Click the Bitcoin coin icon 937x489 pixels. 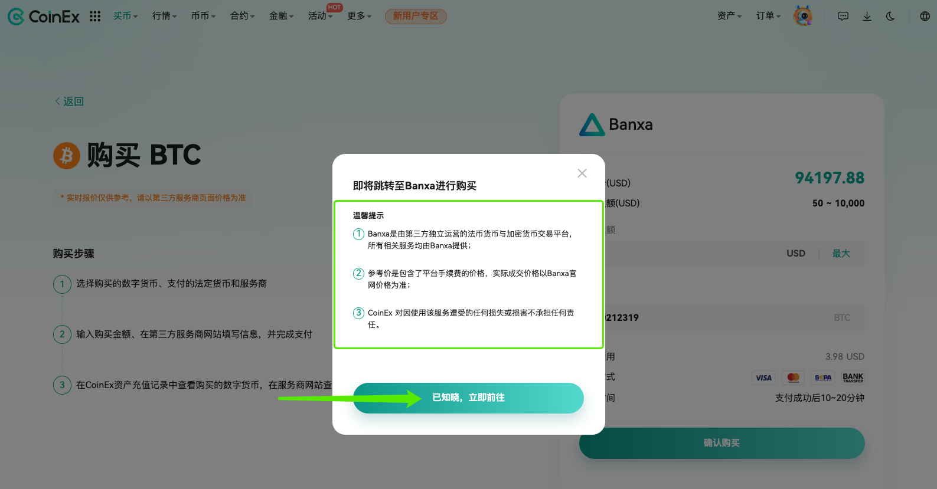click(67, 156)
